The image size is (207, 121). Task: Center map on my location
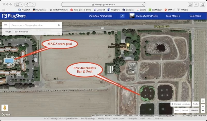203,101
